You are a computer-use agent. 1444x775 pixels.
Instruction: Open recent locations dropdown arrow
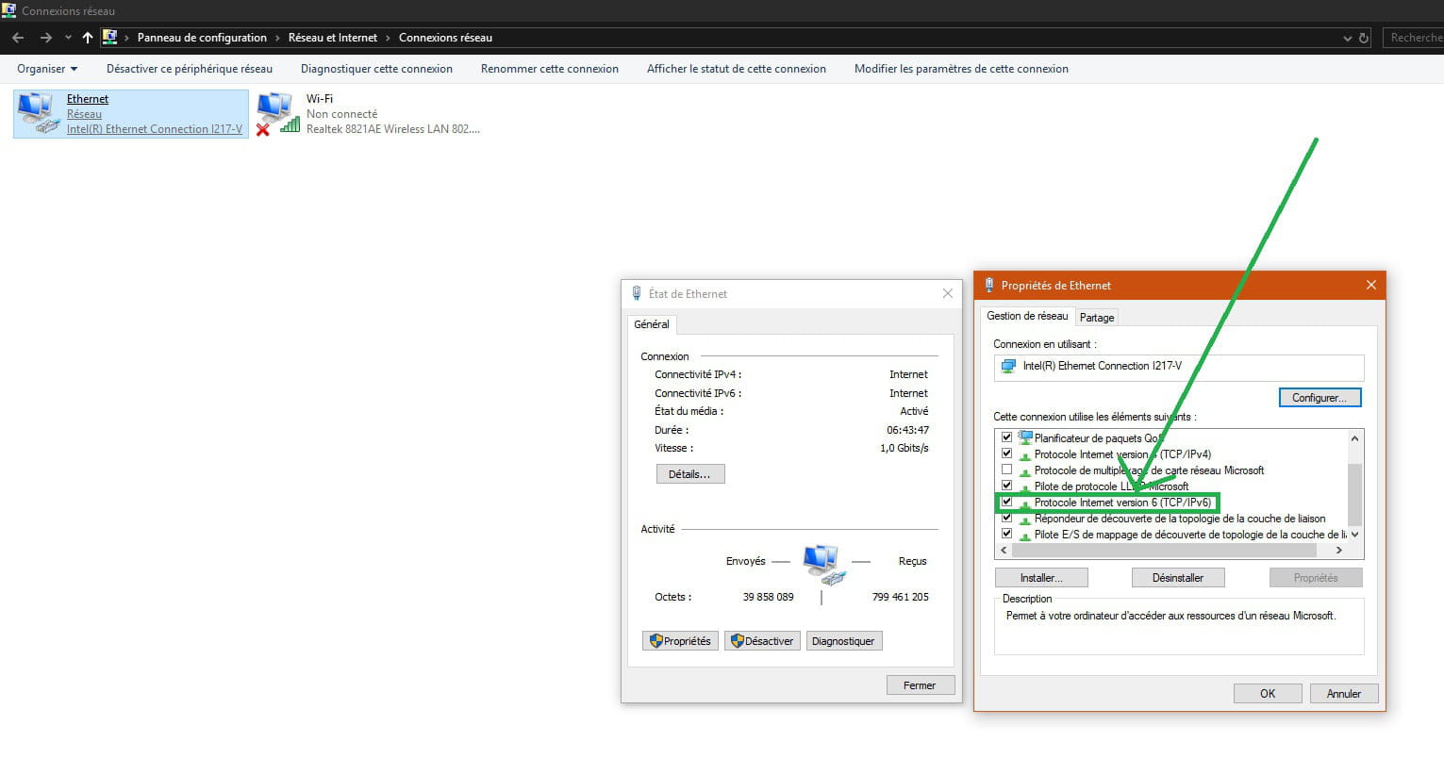pyautogui.click(x=68, y=38)
